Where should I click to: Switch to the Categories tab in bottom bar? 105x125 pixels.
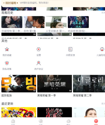41,121
